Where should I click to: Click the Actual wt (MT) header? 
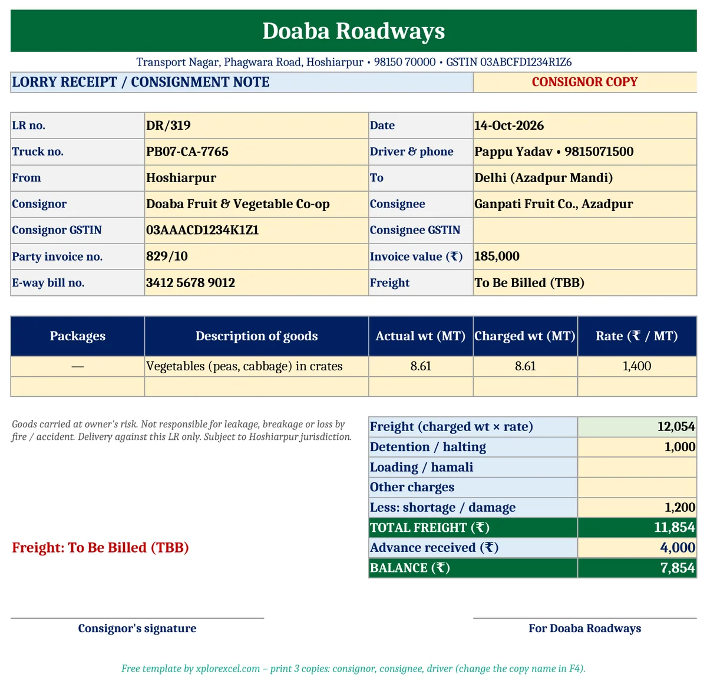coord(421,336)
